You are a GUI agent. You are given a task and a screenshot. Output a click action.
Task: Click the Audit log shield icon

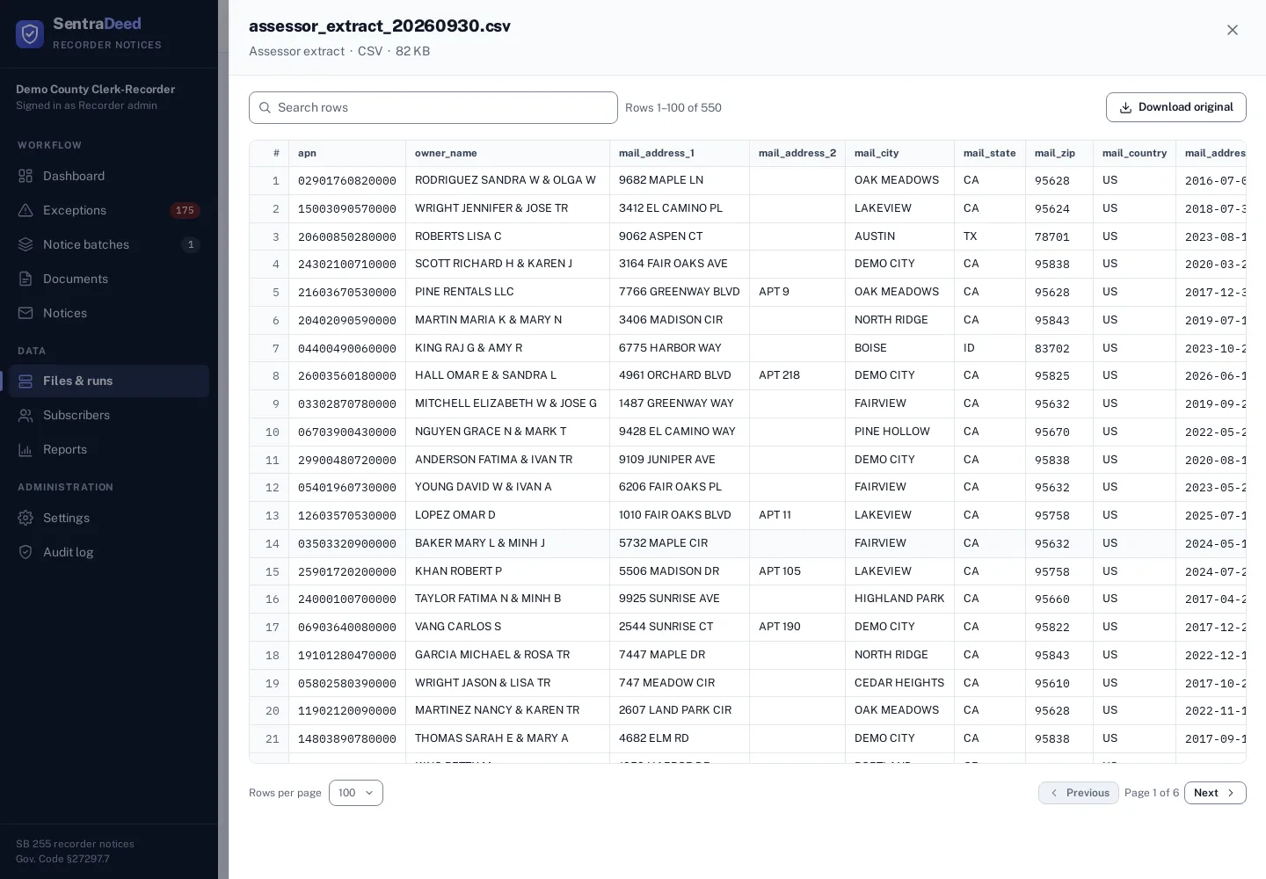coord(25,552)
